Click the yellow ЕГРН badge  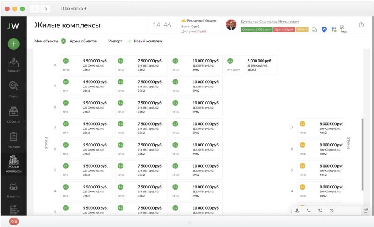(x=302, y=30)
